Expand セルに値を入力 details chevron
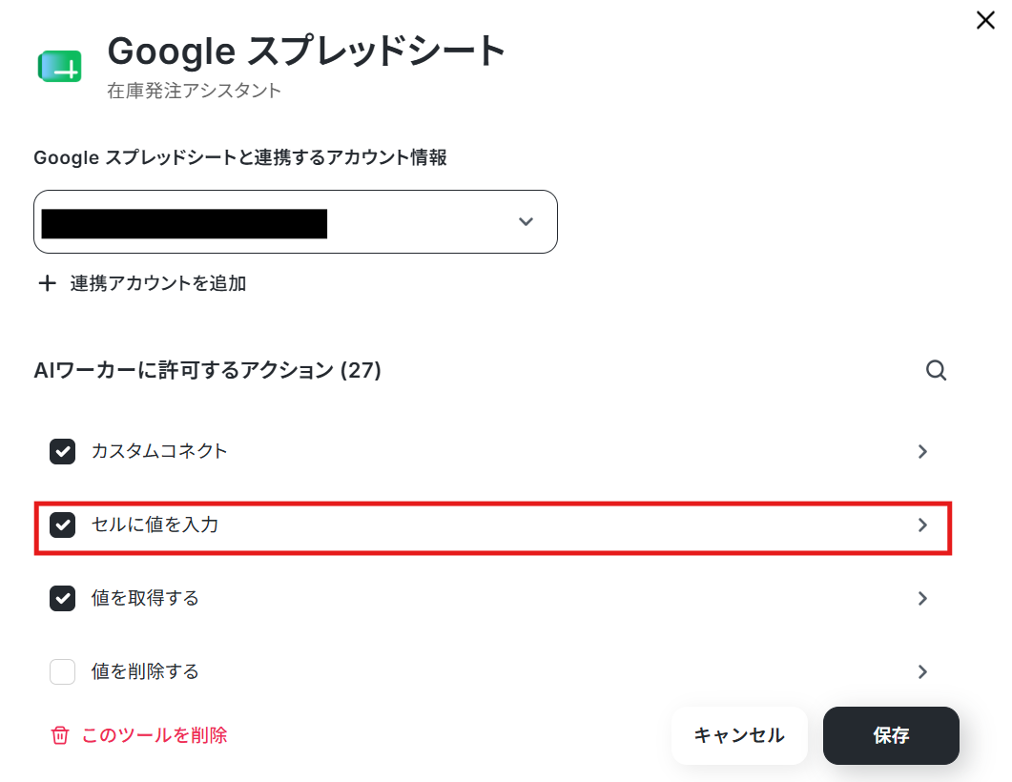 pyautogui.click(x=923, y=525)
